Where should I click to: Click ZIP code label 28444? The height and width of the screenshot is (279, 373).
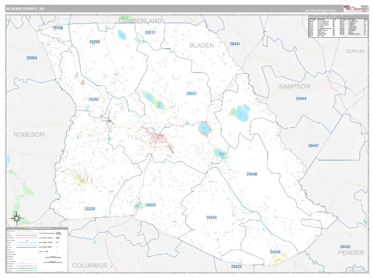301,98
